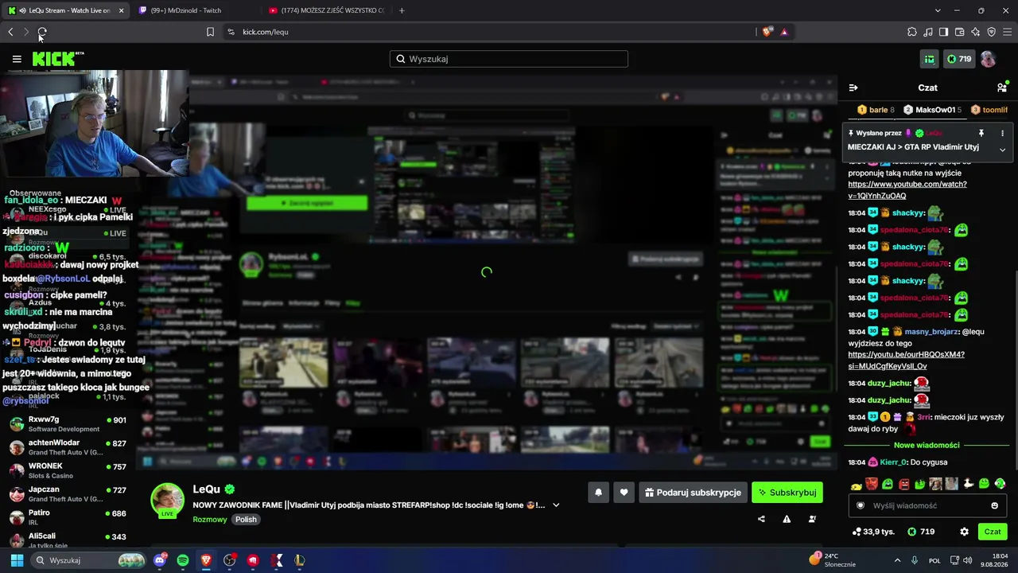Open the youtu.be link from masny_brojarz

click(x=906, y=361)
